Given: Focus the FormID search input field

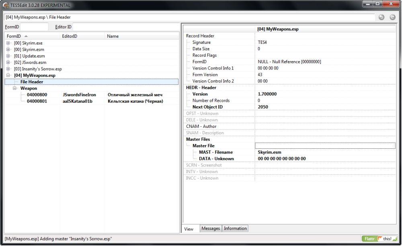Looking at the screenshot, I should [34, 27].
